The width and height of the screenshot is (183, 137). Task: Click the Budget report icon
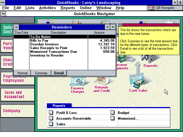[x=112, y=112]
